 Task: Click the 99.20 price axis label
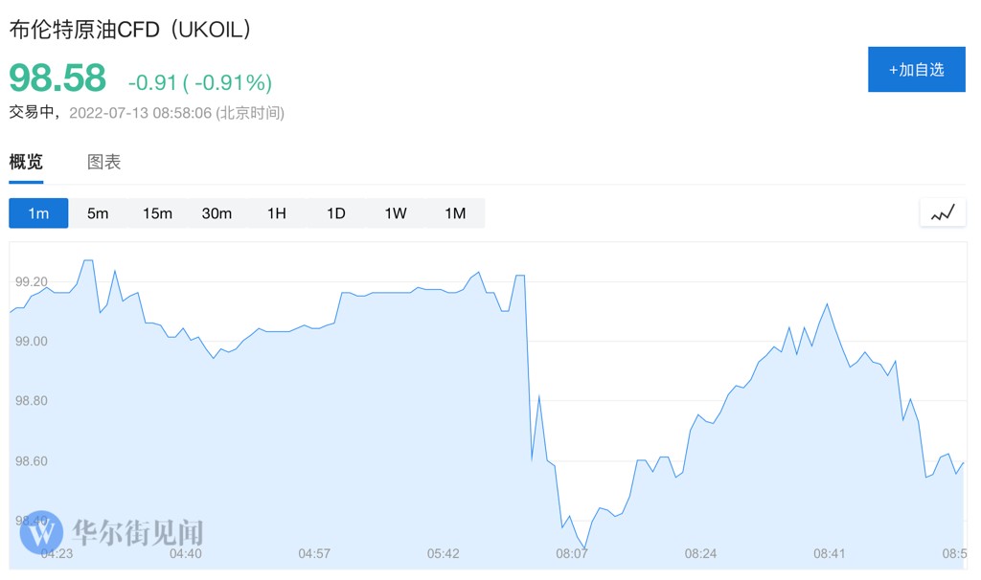point(32,282)
